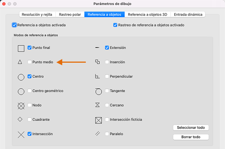Click the hourglass Cercano snap icon
This screenshot has height=149, width=225.
(x=98, y=105)
